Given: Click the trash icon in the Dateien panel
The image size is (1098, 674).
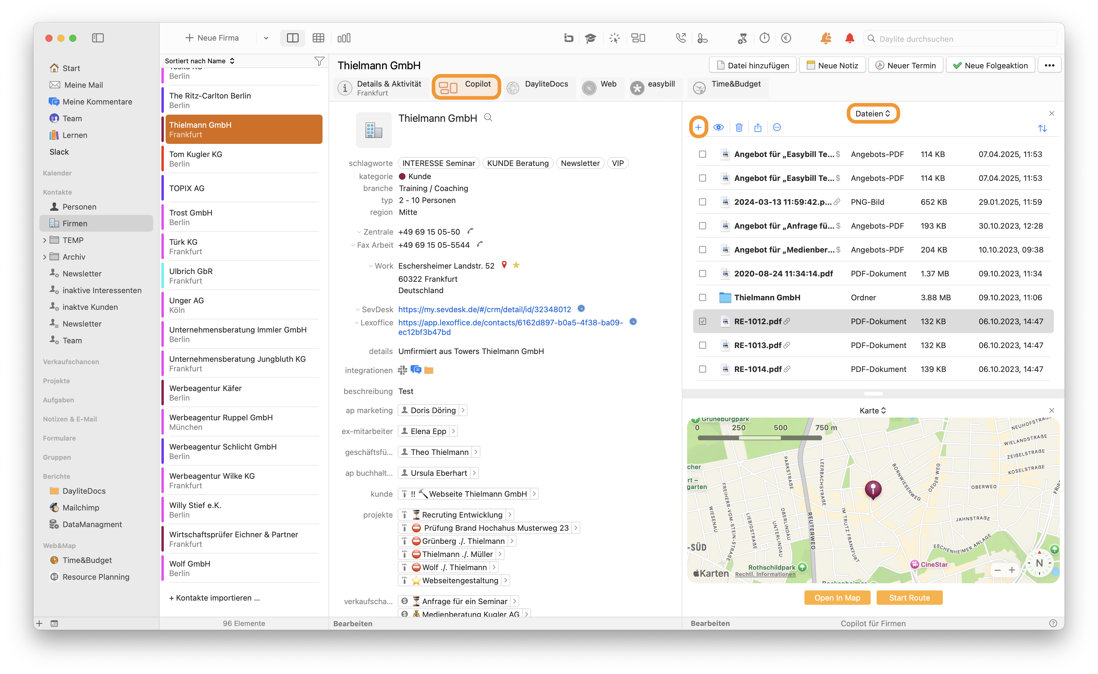Looking at the screenshot, I should point(739,127).
